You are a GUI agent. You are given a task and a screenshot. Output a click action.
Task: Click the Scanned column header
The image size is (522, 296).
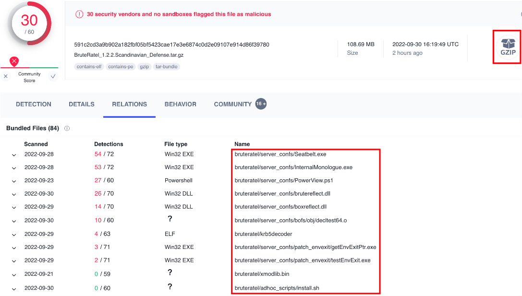(x=36, y=144)
